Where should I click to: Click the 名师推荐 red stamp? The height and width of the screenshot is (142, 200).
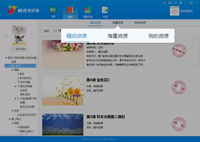(179, 50)
